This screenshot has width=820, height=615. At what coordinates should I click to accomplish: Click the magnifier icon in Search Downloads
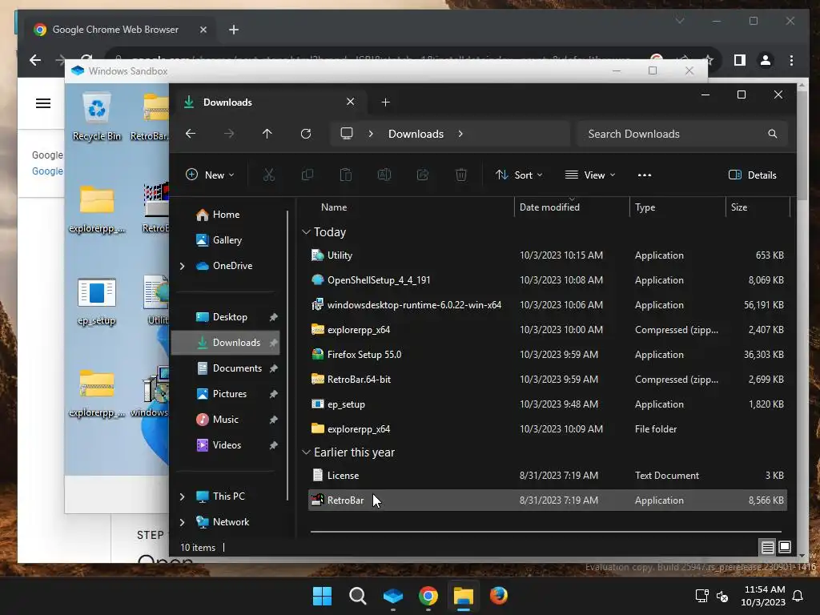click(773, 134)
